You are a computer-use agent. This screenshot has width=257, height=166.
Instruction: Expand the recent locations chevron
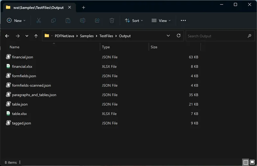pos(27,36)
